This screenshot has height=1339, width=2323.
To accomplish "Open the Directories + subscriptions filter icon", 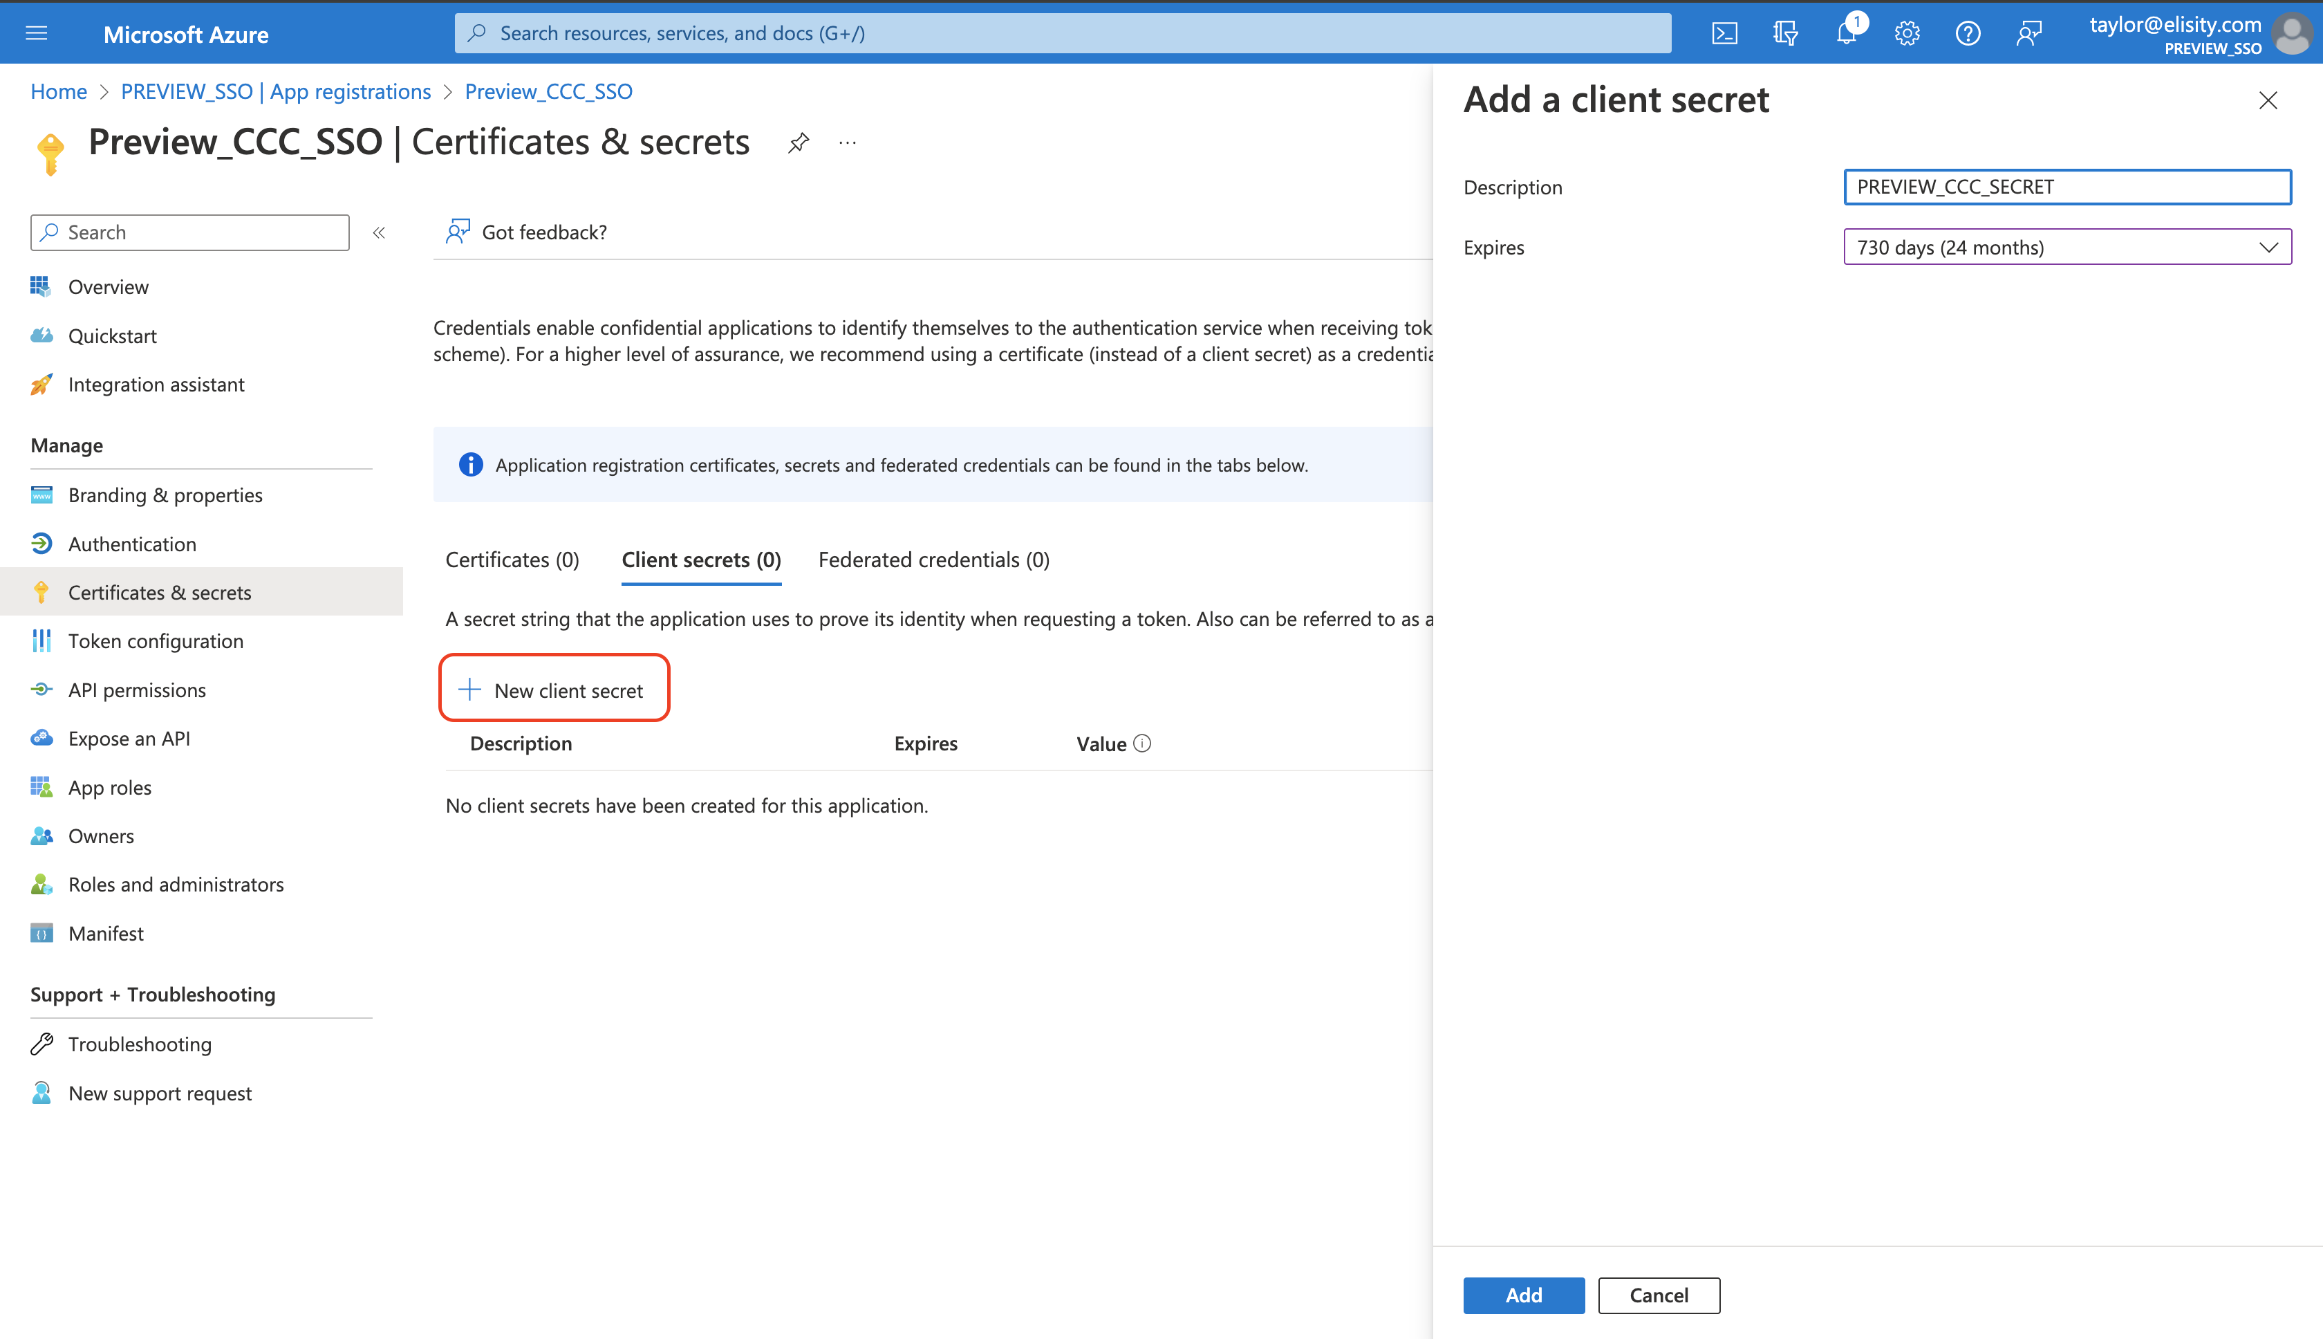I will [x=1785, y=34].
